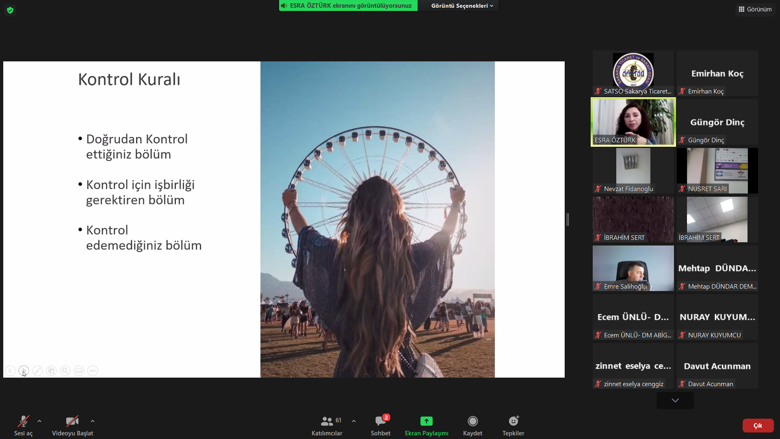Click Ekran Paylaşımı share screen button
Viewport: 780px width, 439px height.
point(427,425)
